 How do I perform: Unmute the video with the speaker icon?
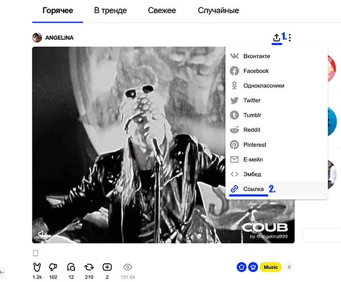pyautogui.click(x=43, y=234)
